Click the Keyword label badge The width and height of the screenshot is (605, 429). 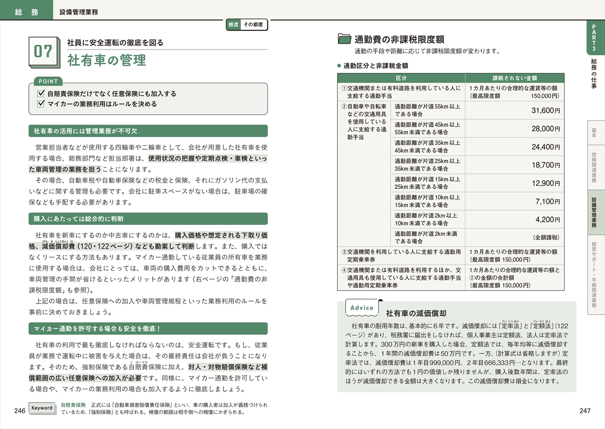click(x=42, y=408)
